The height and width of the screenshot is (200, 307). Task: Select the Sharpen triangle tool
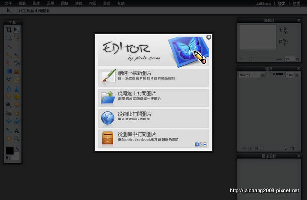tap(17, 89)
